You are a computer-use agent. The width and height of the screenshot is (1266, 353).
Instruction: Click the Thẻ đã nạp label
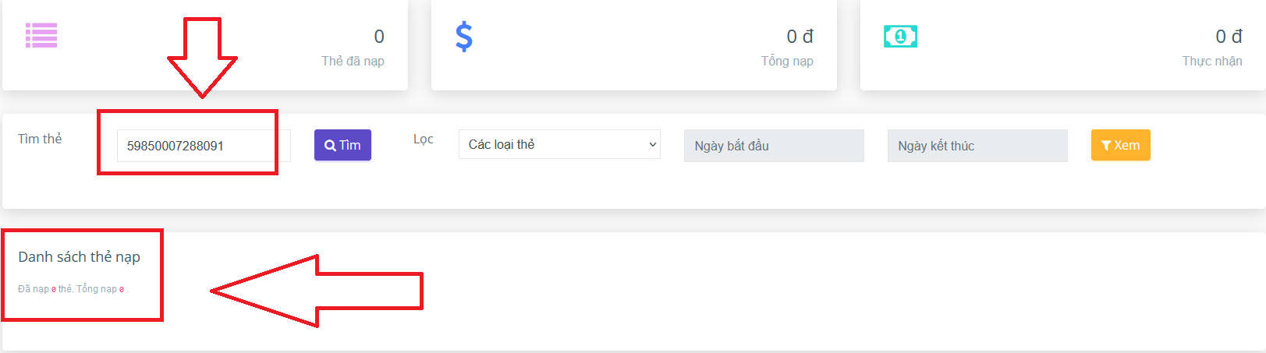353,61
